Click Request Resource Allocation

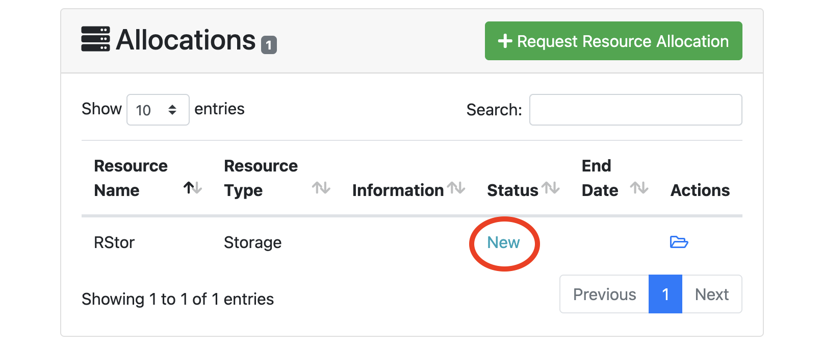click(x=613, y=41)
